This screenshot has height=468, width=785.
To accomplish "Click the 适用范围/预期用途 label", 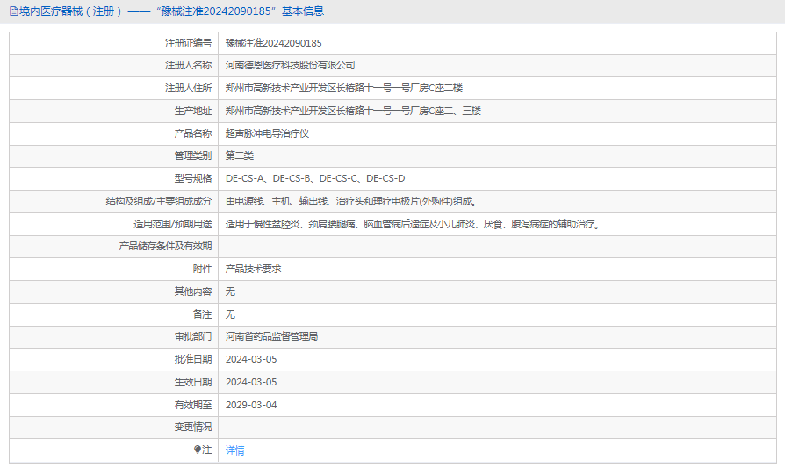I will 172,224.
